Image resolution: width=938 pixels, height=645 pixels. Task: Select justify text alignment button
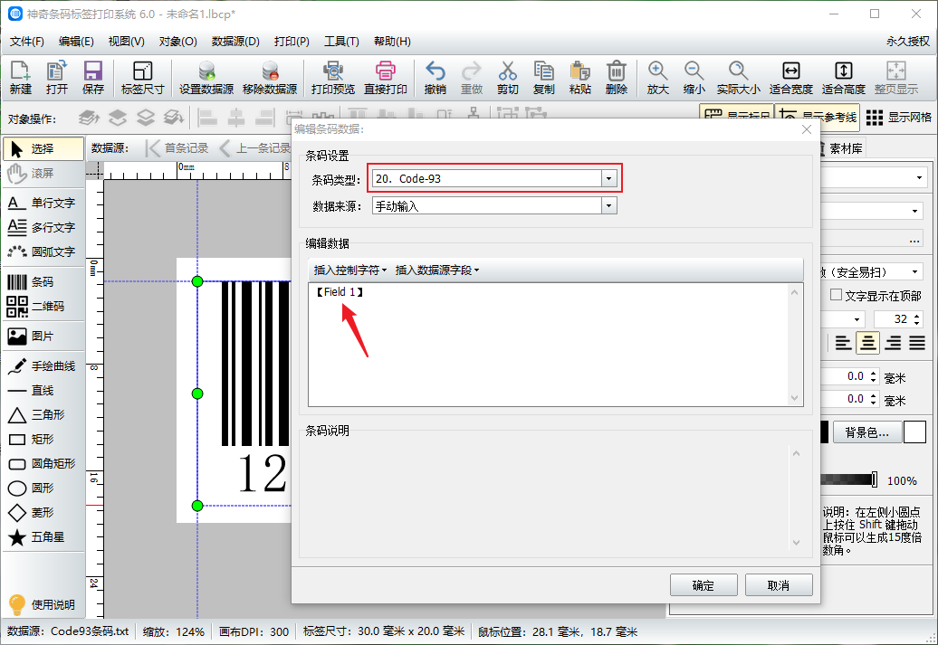(917, 343)
